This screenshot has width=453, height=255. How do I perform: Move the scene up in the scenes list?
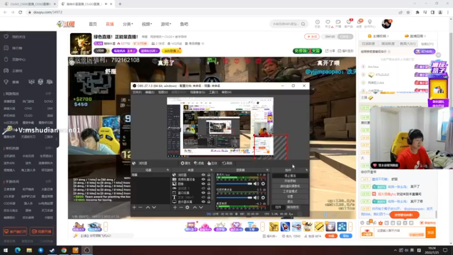click(x=148, y=207)
